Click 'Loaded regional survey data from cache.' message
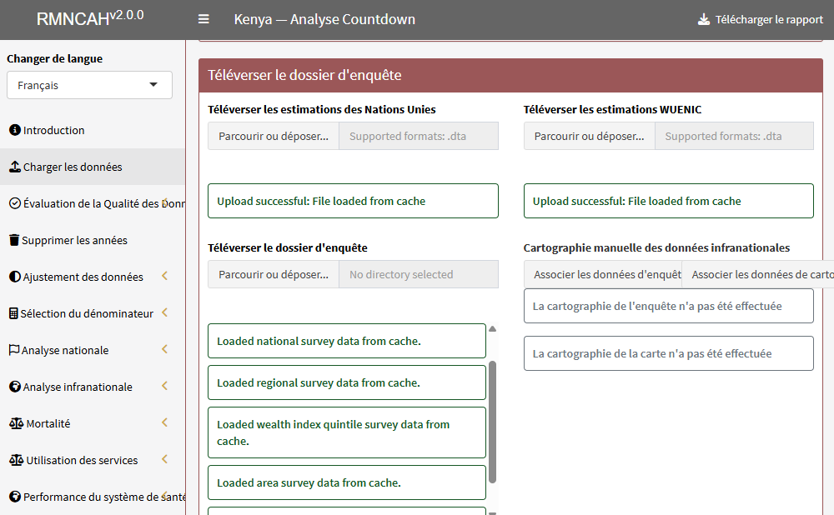 (x=347, y=382)
